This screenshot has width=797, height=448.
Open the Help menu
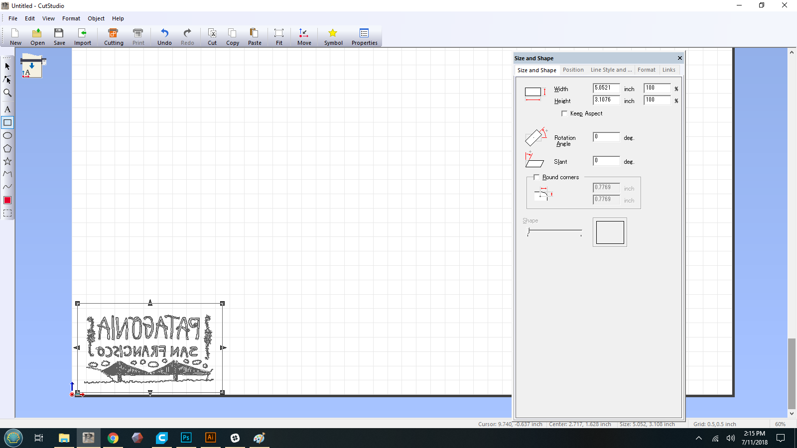click(118, 18)
